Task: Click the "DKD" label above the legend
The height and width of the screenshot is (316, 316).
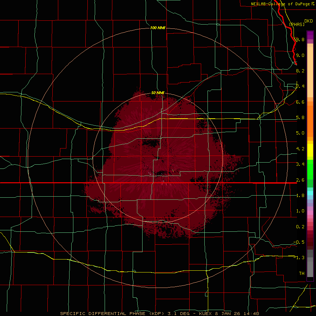Action: pyautogui.click(x=308, y=21)
